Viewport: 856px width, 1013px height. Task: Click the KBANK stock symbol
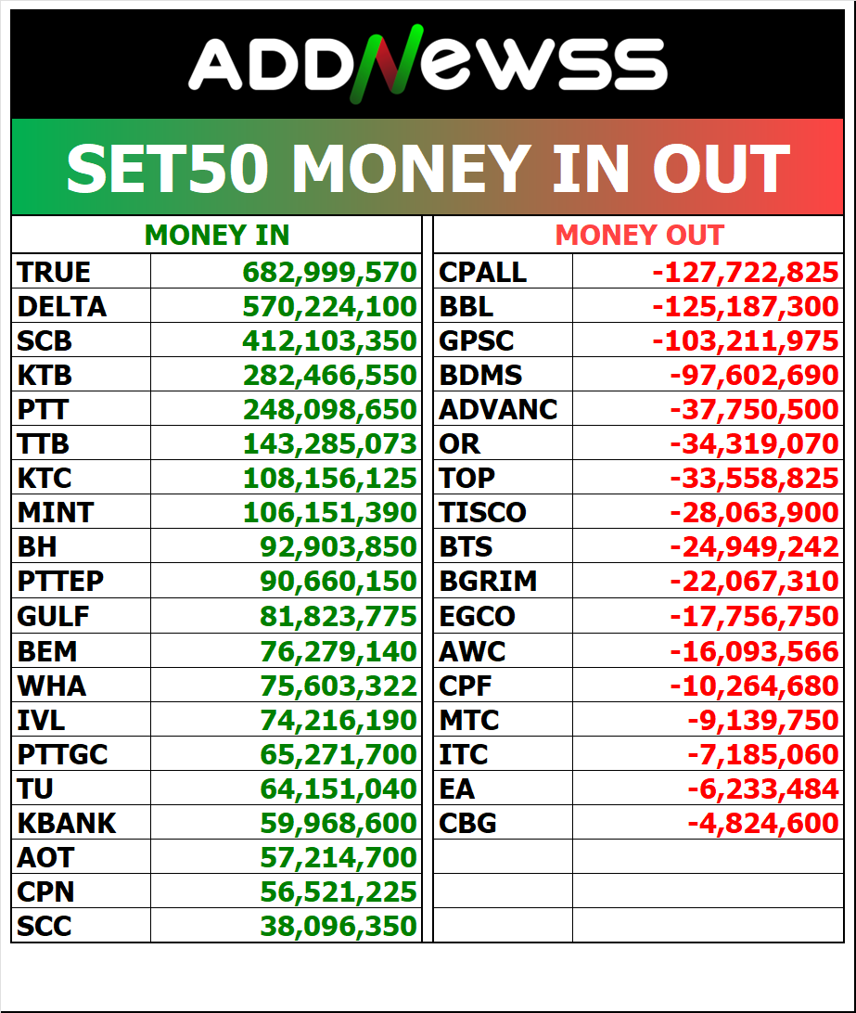point(67,822)
